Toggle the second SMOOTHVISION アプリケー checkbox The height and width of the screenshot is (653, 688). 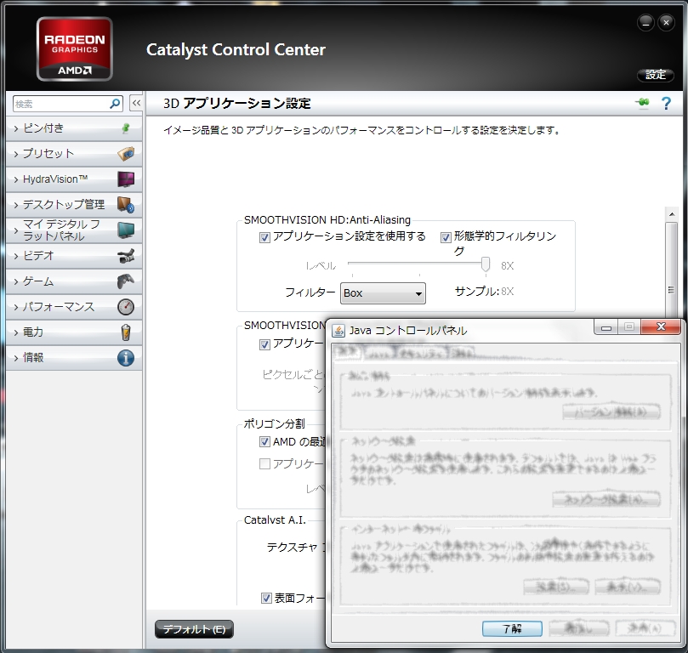264,344
